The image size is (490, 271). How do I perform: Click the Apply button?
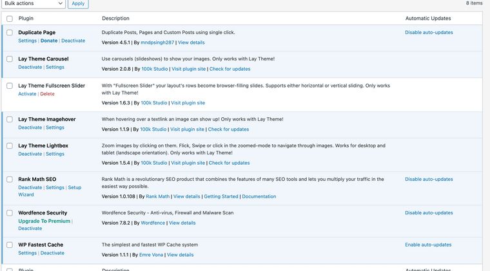coord(78,3)
